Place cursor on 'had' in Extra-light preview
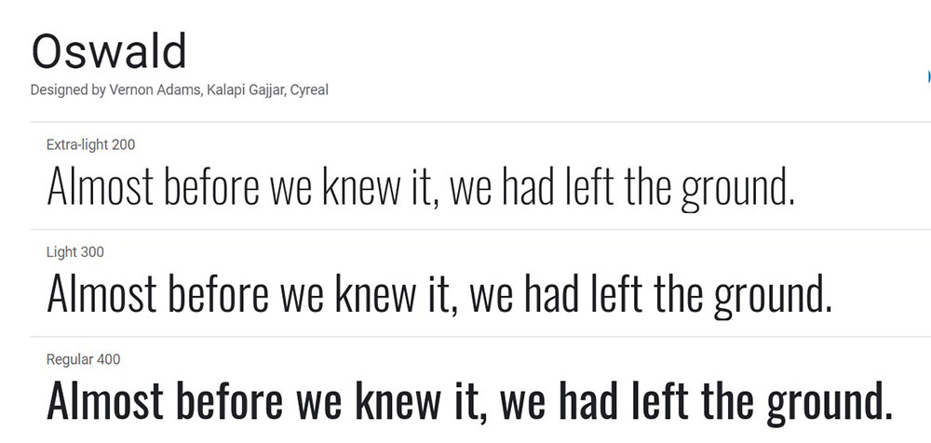The height and width of the screenshot is (443, 931). (529, 185)
